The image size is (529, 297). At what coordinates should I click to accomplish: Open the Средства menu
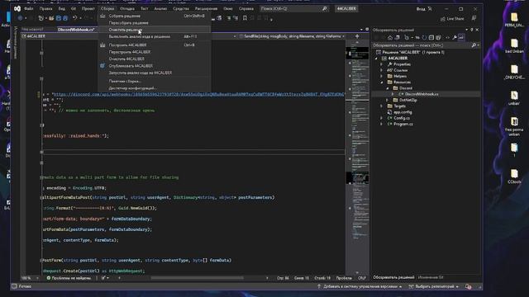(x=181, y=9)
